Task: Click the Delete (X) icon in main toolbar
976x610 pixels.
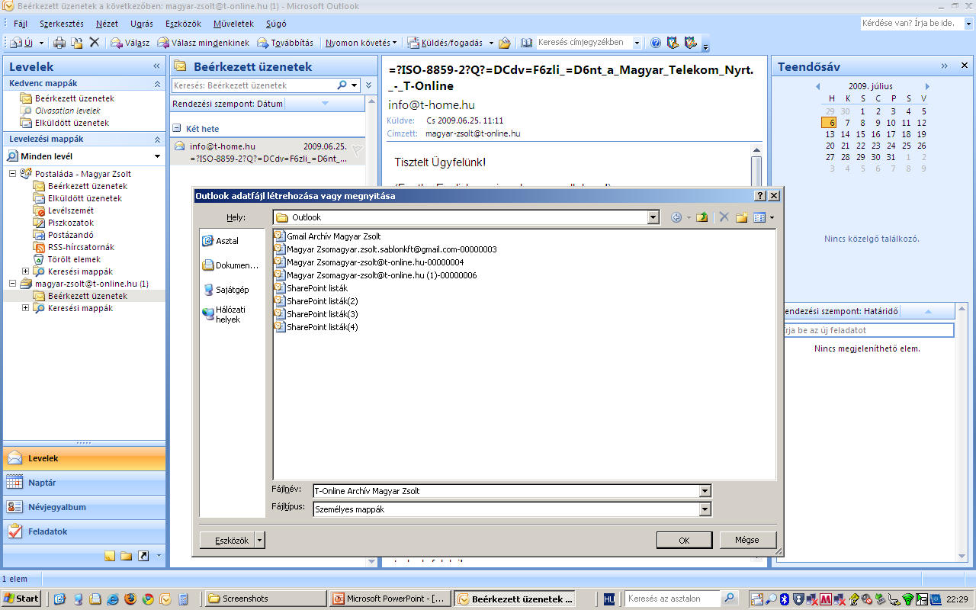Action: tap(95, 43)
